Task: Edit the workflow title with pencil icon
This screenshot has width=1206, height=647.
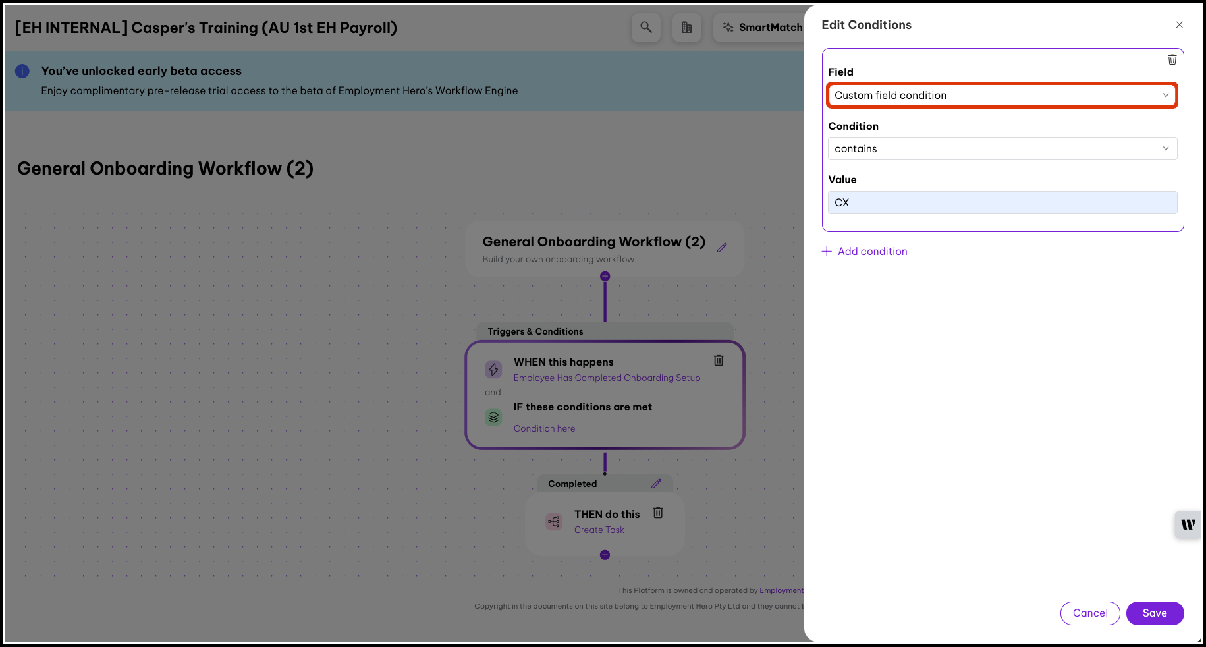Action: click(x=722, y=248)
